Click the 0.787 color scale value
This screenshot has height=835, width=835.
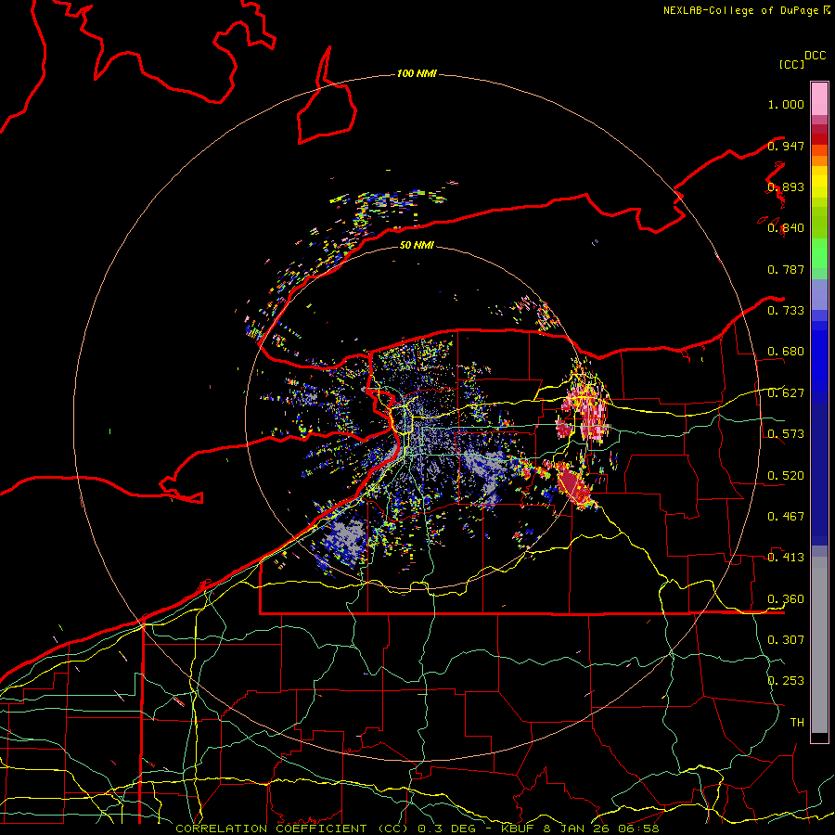tap(786, 269)
